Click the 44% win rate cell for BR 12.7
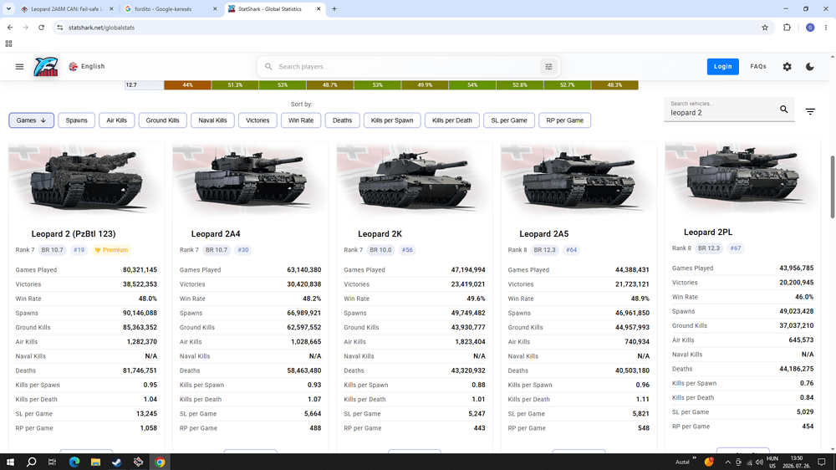This screenshot has height=470, width=836. pyautogui.click(x=187, y=84)
